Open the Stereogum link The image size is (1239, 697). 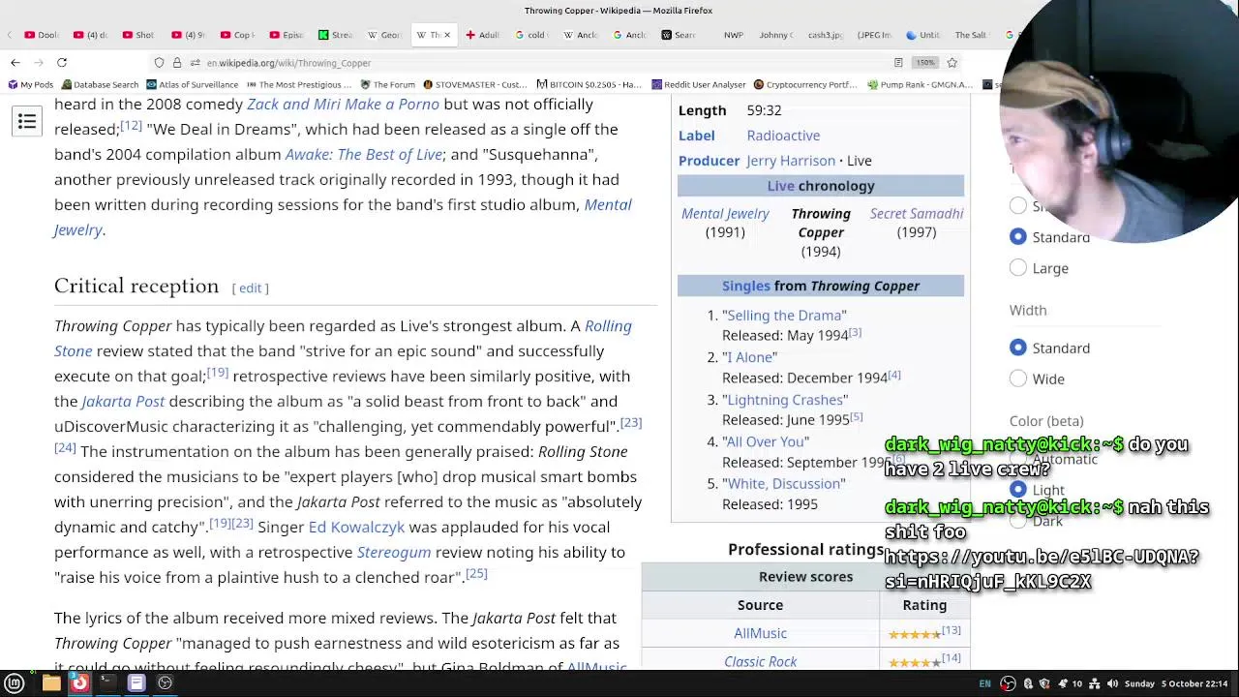(394, 553)
